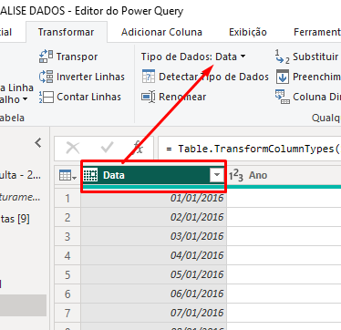
Task: Open the Ferramentas tab
Action: [x=316, y=32]
